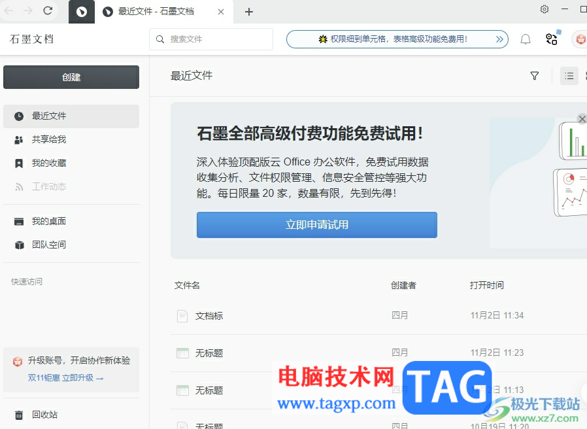Open the 无标题 file opened at 11:13
Image resolution: width=587 pixels, height=429 pixels.
point(209,390)
